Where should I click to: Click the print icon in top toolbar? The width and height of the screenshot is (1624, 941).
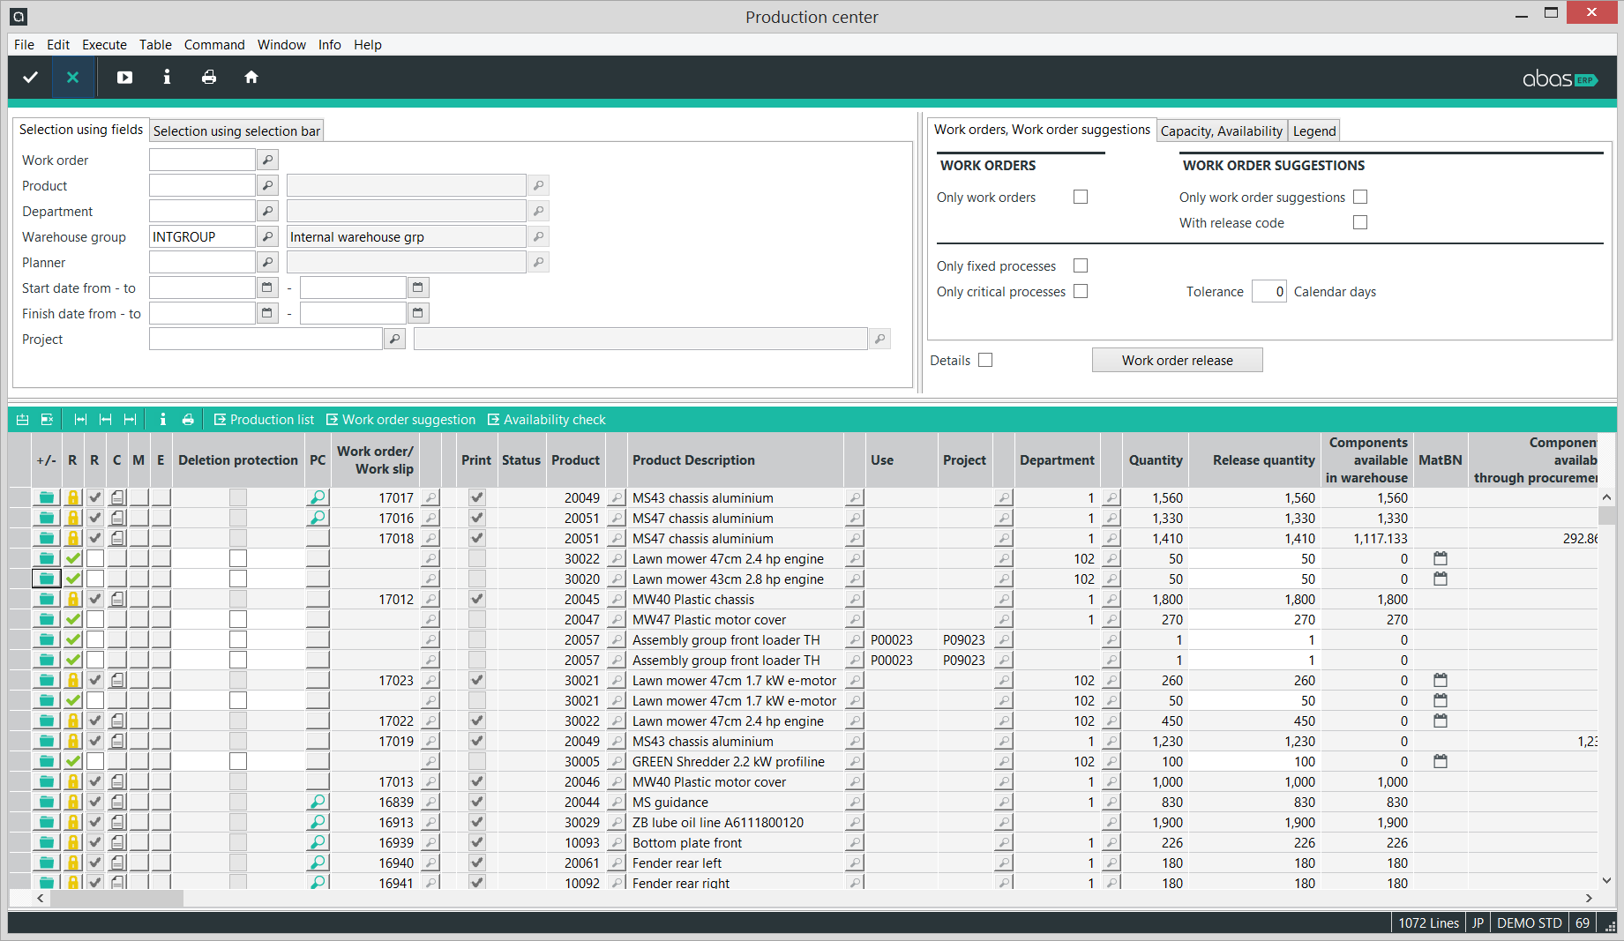coord(209,78)
